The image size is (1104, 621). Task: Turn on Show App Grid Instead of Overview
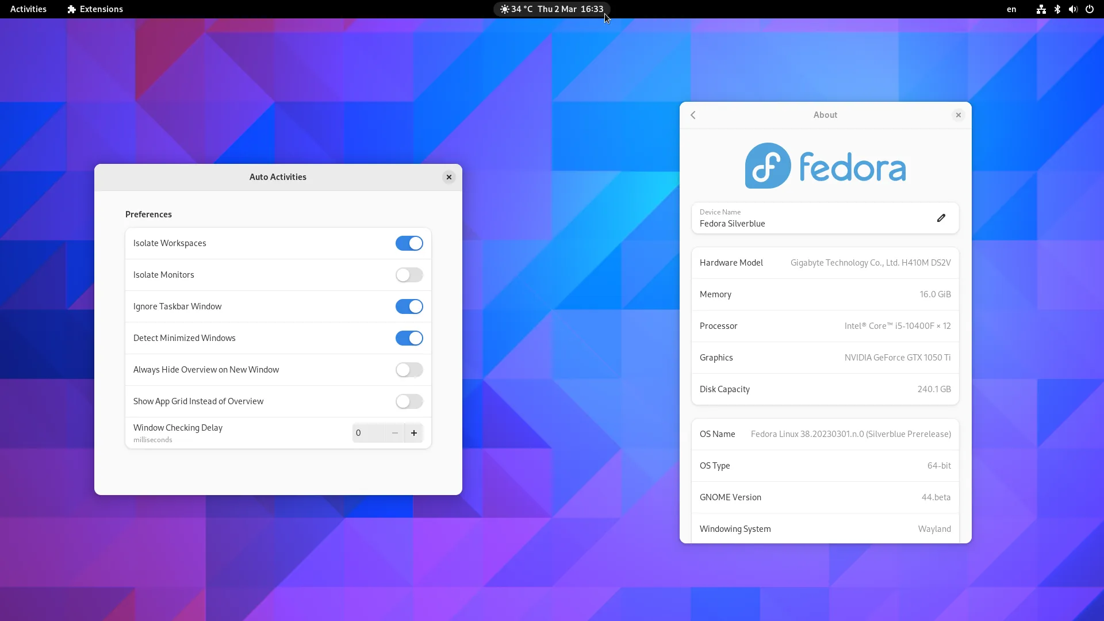coord(409,401)
